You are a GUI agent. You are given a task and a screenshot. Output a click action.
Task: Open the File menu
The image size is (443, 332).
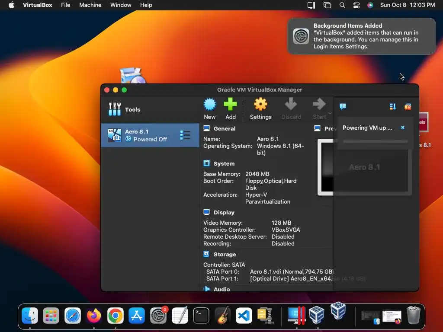pyautogui.click(x=66, y=5)
